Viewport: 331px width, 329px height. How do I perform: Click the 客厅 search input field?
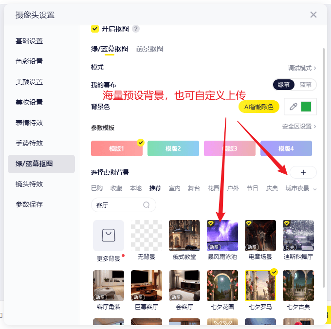[x=117, y=205]
